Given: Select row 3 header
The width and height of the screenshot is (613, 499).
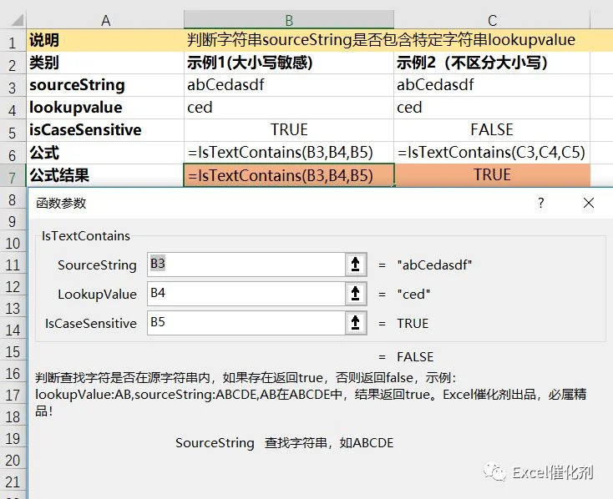Looking at the screenshot, I should [x=13, y=86].
